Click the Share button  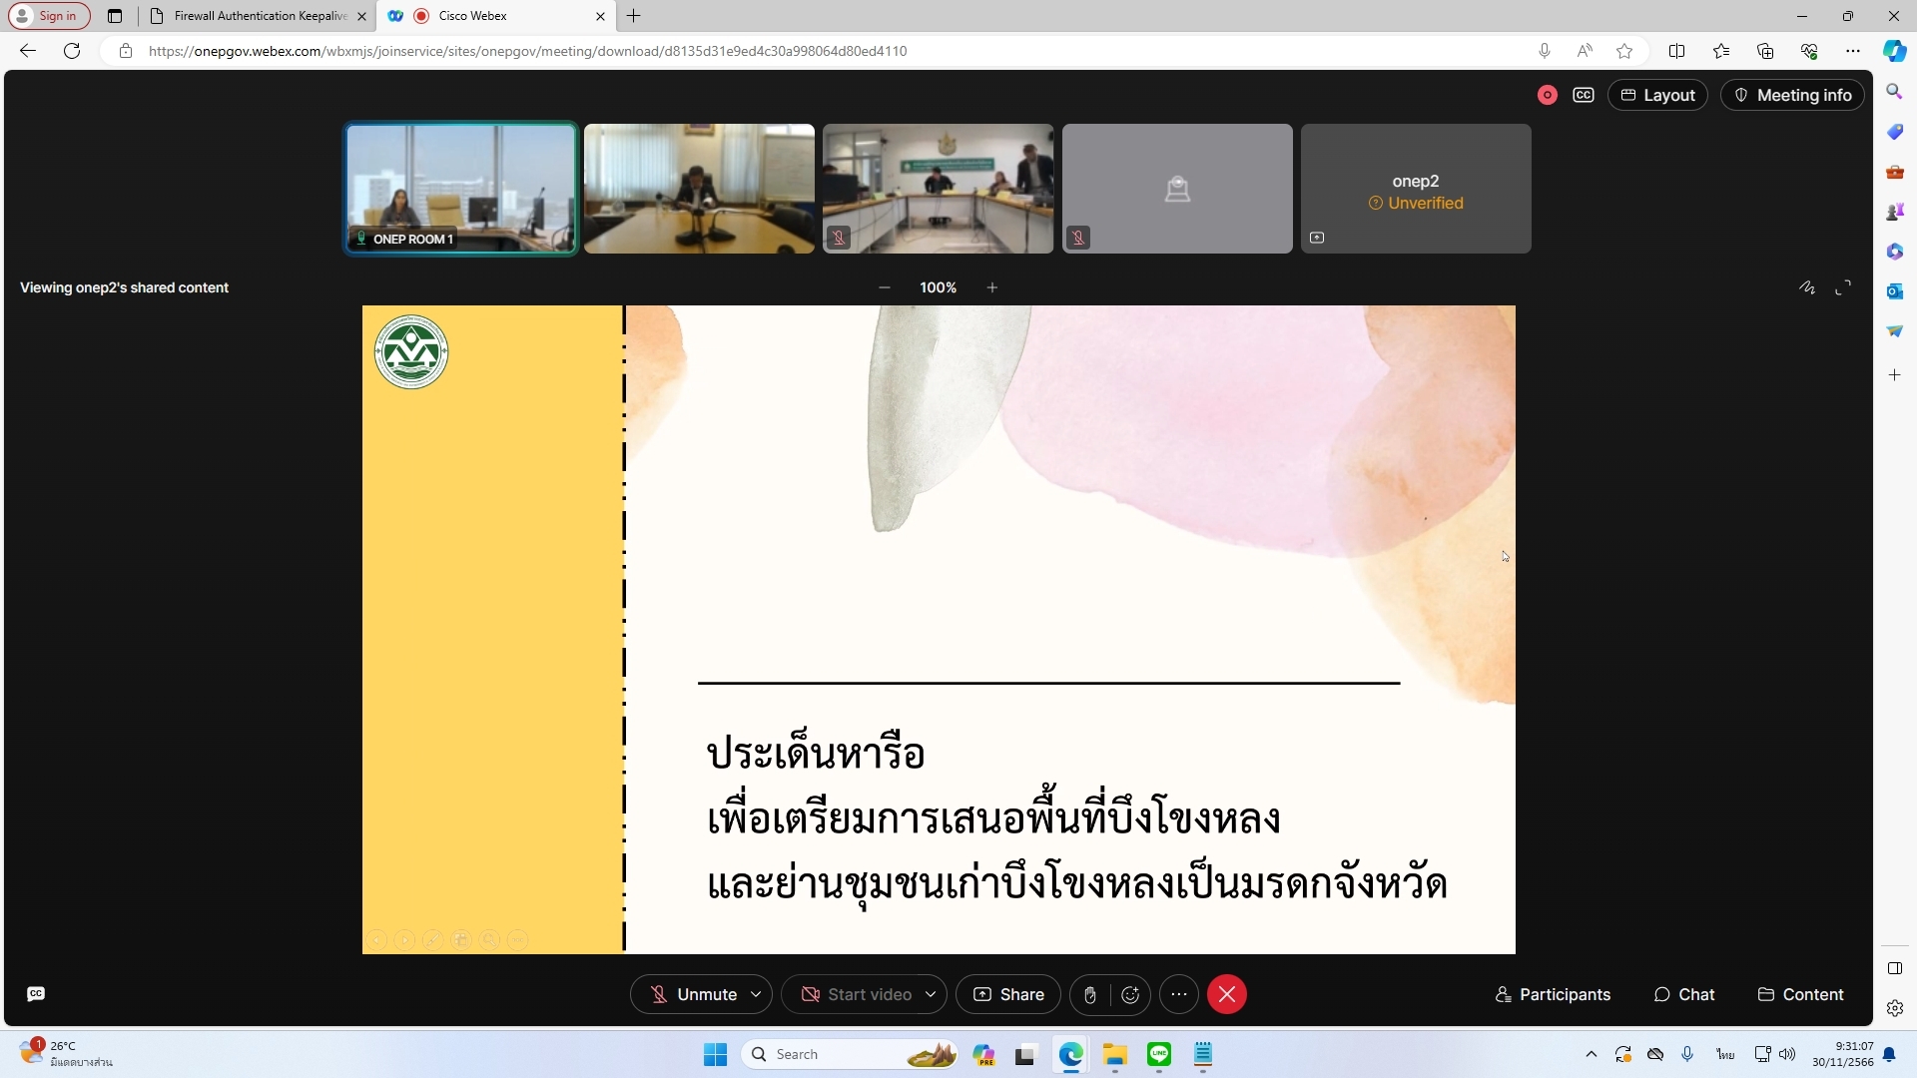point(1008,994)
